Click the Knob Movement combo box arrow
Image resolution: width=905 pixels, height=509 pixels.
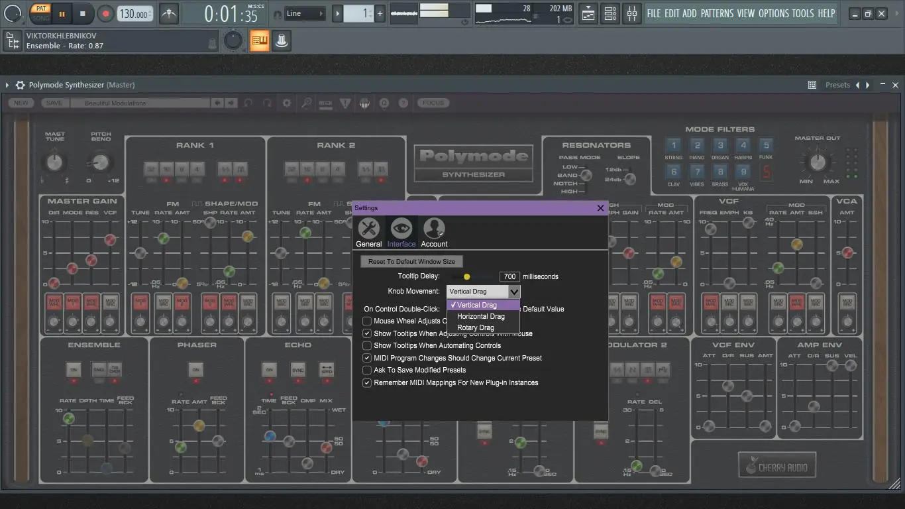pyautogui.click(x=514, y=292)
